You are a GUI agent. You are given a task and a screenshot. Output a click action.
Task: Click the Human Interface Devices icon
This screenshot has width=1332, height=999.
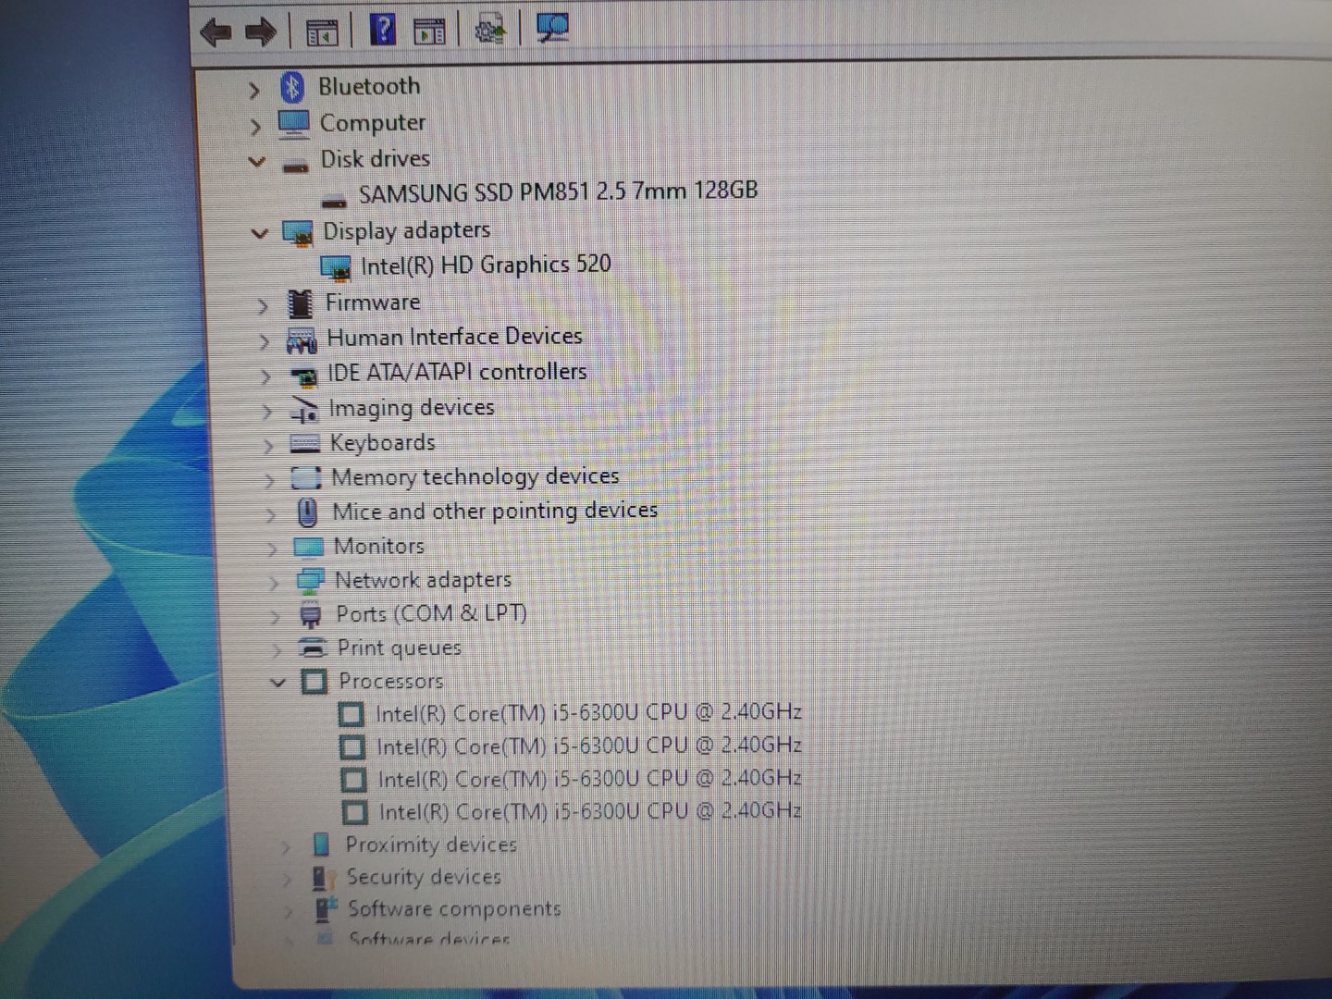302,339
